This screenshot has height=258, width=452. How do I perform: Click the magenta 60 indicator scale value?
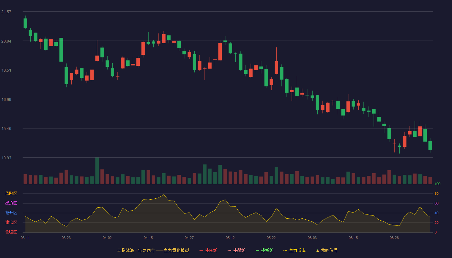coord(437,203)
